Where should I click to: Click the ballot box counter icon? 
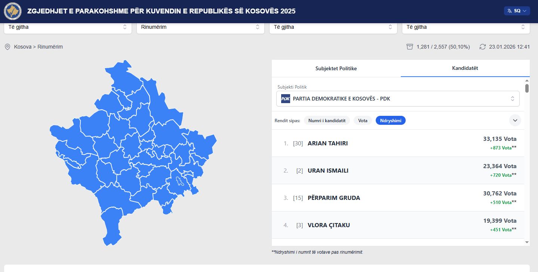point(410,47)
